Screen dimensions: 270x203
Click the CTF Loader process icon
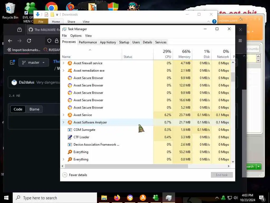[x=70, y=137]
